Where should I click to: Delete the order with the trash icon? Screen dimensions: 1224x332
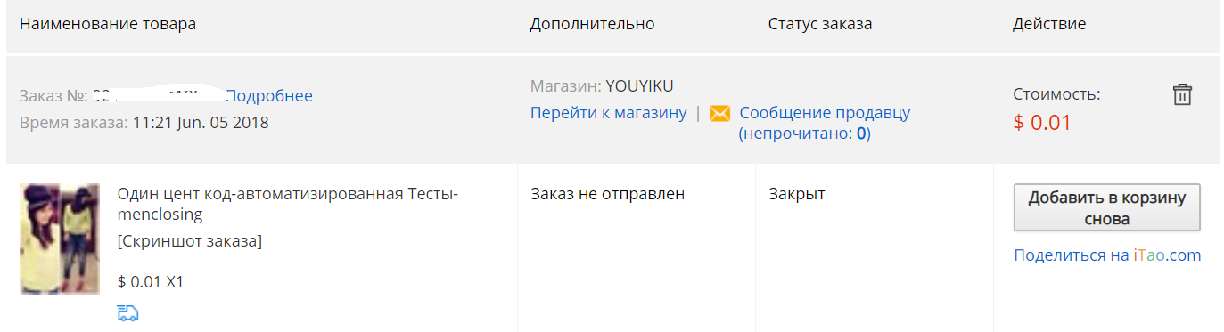click(x=1182, y=94)
